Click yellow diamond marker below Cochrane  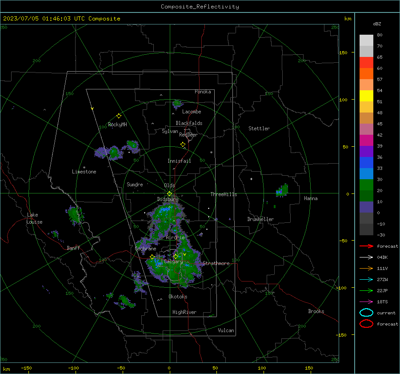[x=152, y=257]
